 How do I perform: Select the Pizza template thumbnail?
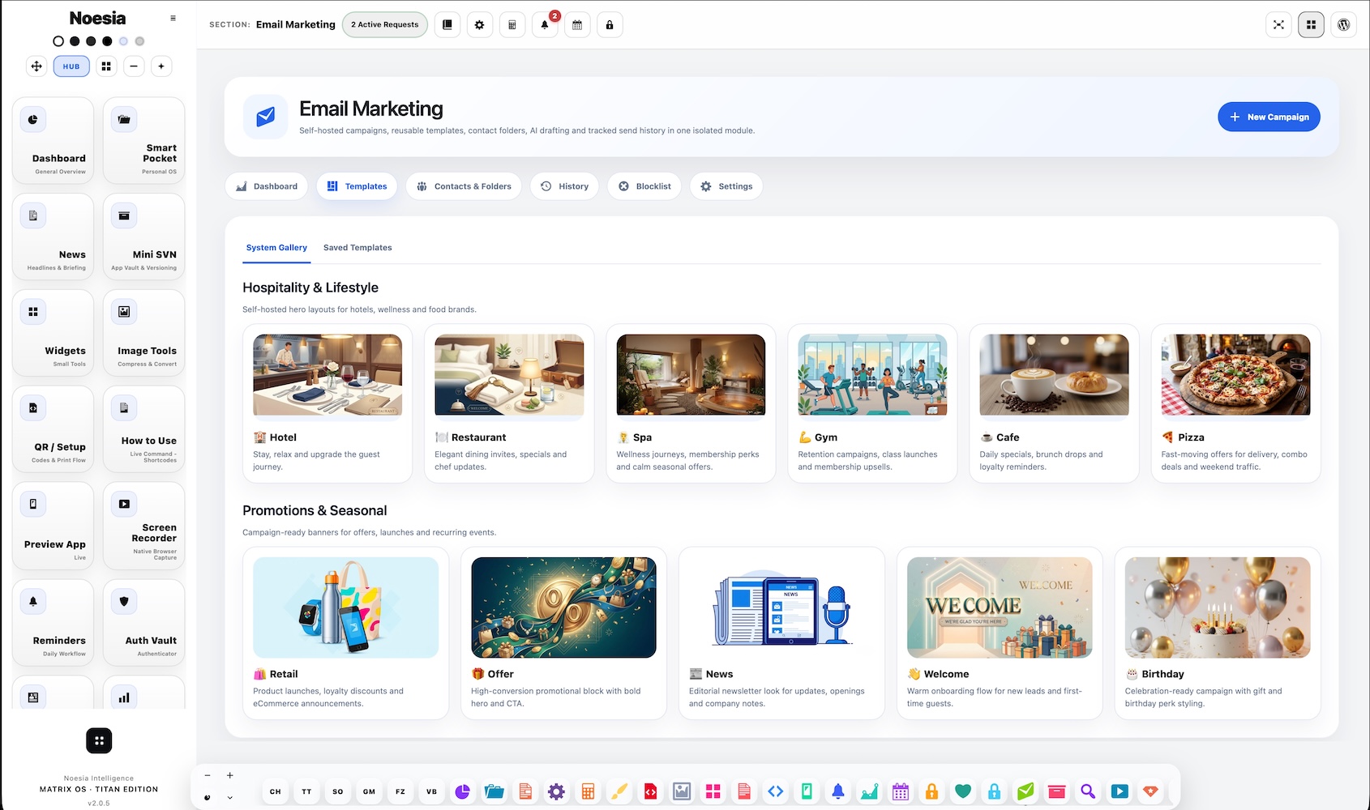(1235, 375)
